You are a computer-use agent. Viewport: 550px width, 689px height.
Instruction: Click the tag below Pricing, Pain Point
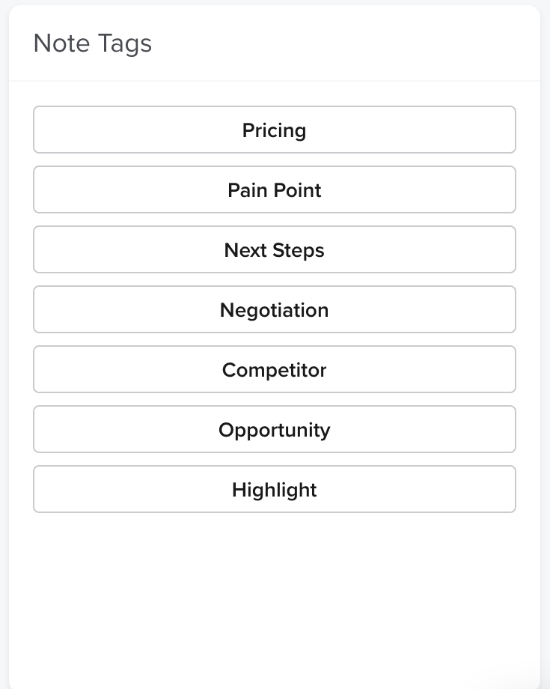tap(275, 189)
